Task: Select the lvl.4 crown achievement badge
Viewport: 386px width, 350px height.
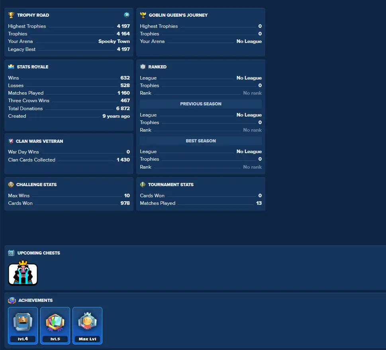Action: tap(23, 326)
